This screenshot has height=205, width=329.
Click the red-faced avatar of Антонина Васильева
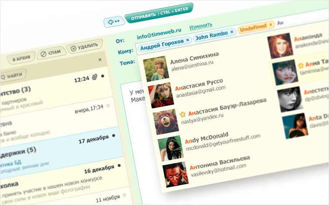click(x=176, y=175)
